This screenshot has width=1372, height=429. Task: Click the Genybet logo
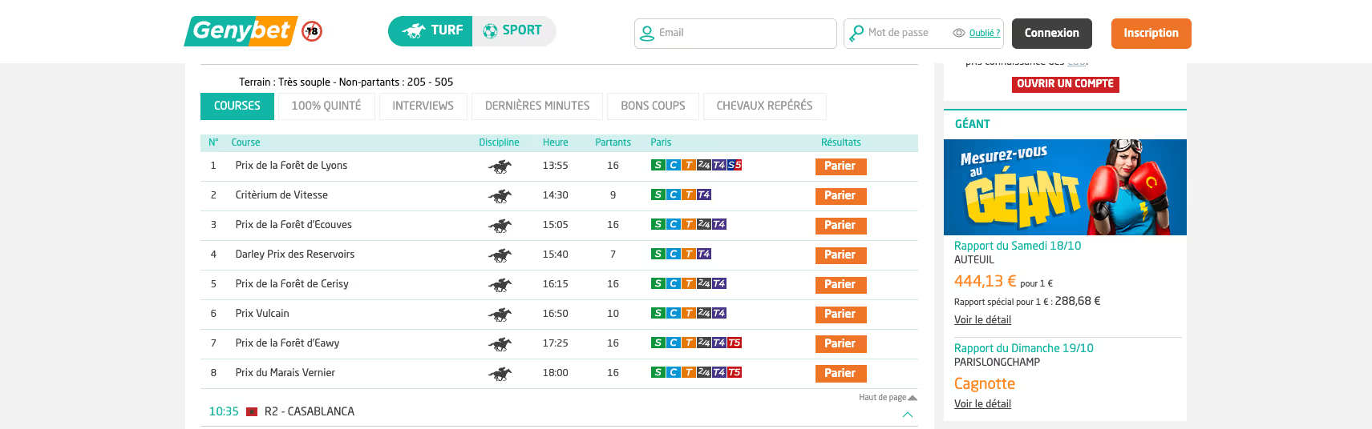[x=241, y=31]
